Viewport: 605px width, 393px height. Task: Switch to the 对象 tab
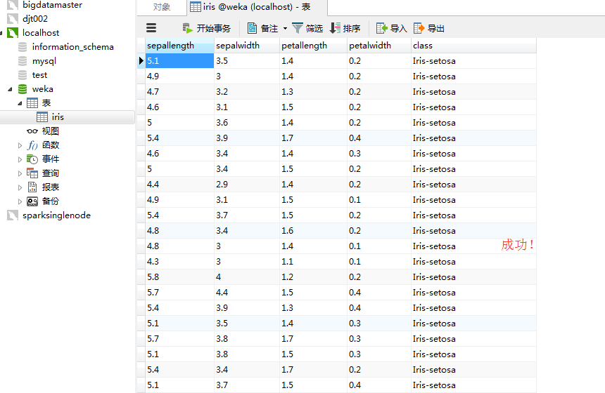point(162,7)
